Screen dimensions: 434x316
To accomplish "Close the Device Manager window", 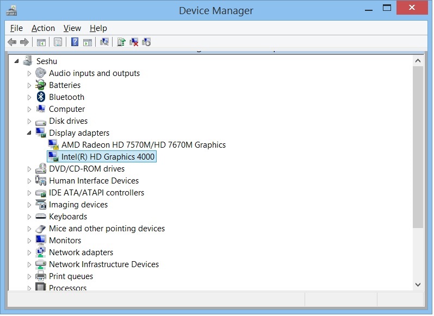I will click(x=412, y=8).
